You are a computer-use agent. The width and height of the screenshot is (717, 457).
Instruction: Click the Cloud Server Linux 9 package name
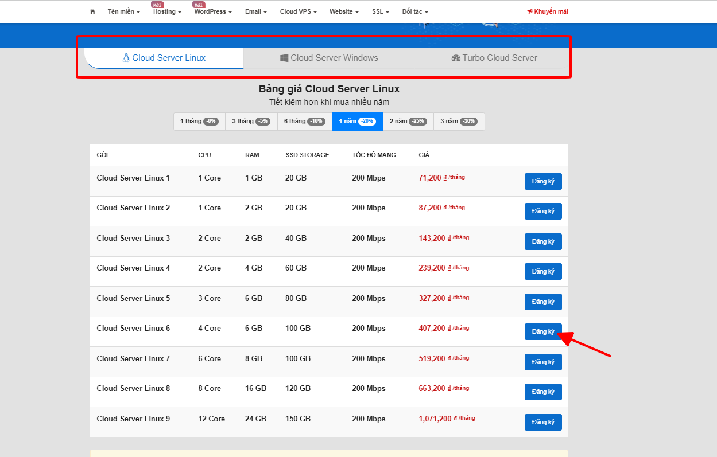133,419
